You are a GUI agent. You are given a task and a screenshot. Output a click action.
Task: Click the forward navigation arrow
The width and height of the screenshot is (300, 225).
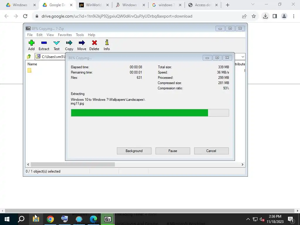(x=16, y=16)
